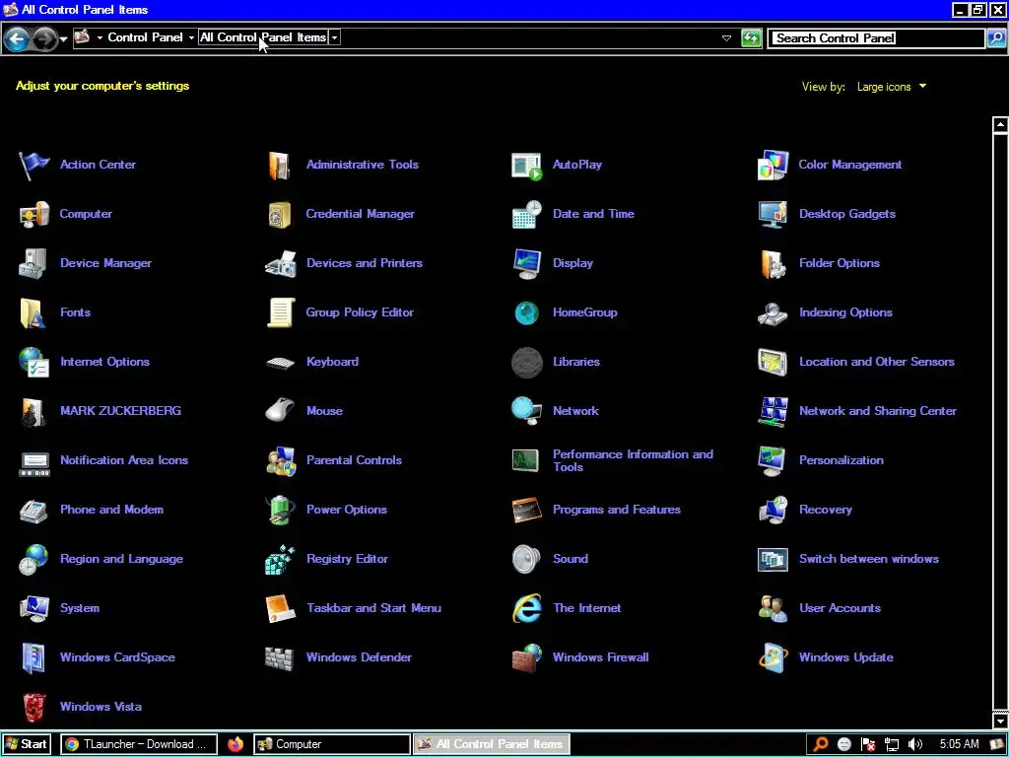
Task: Open the Programs and Features link
Action: [x=617, y=510]
